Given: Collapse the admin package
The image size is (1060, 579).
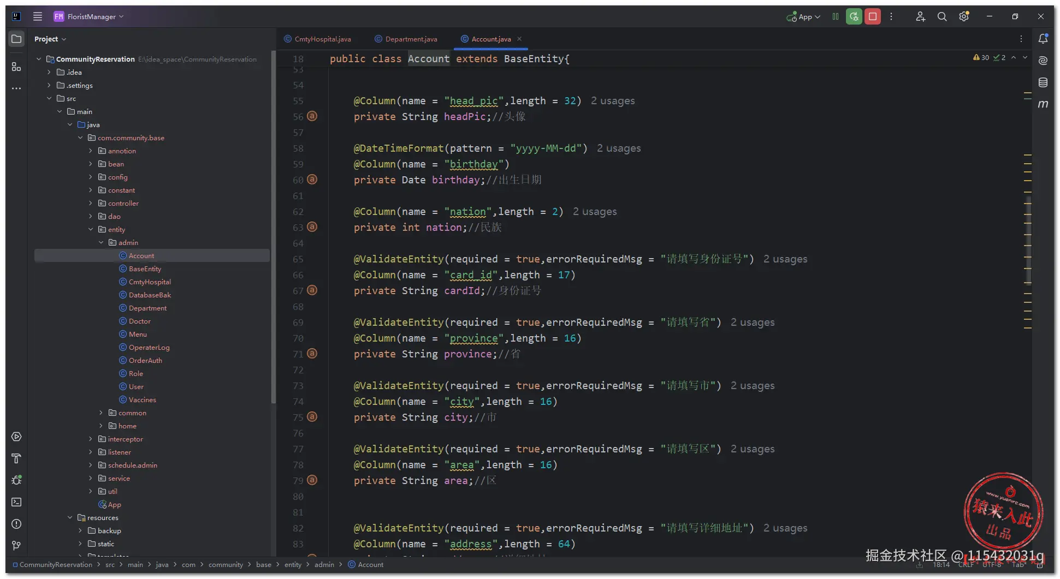Looking at the screenshot, I should [x=101, y=242].
